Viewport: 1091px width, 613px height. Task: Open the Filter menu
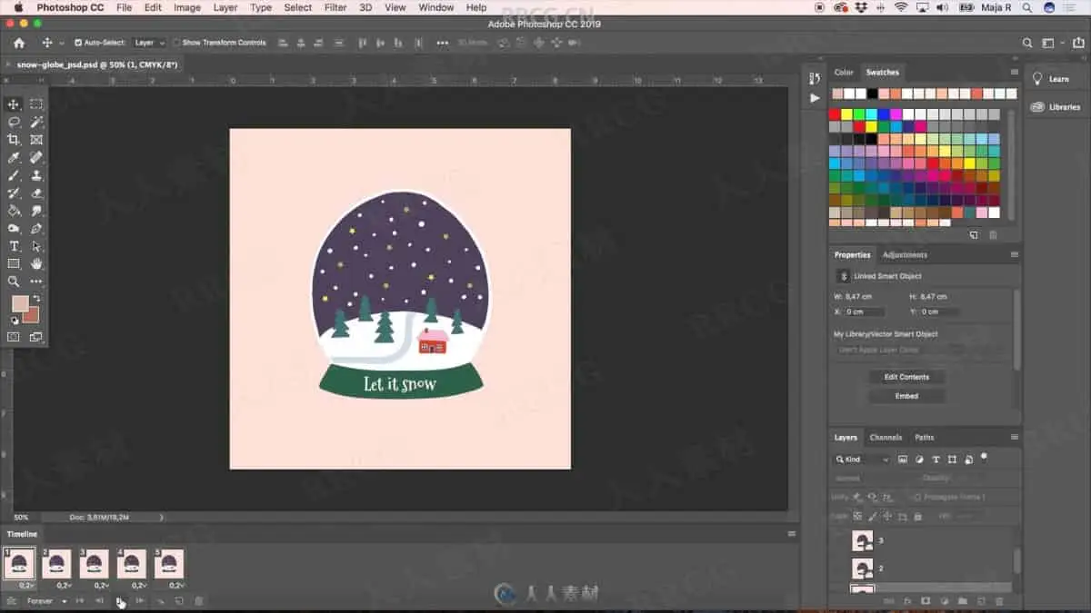(335, 7)
